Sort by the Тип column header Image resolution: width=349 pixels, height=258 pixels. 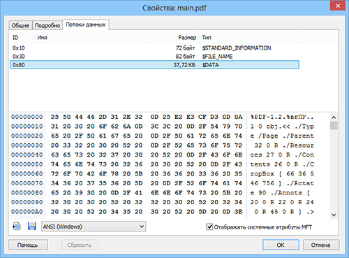click(x=249, y=38)
